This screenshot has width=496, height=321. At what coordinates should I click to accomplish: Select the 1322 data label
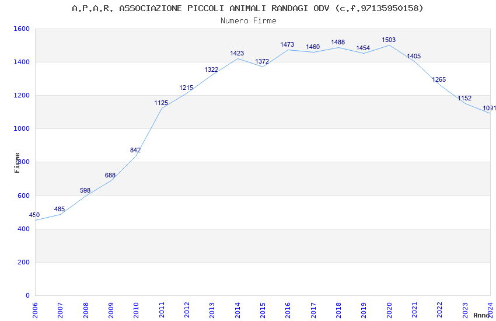(211, 70)
